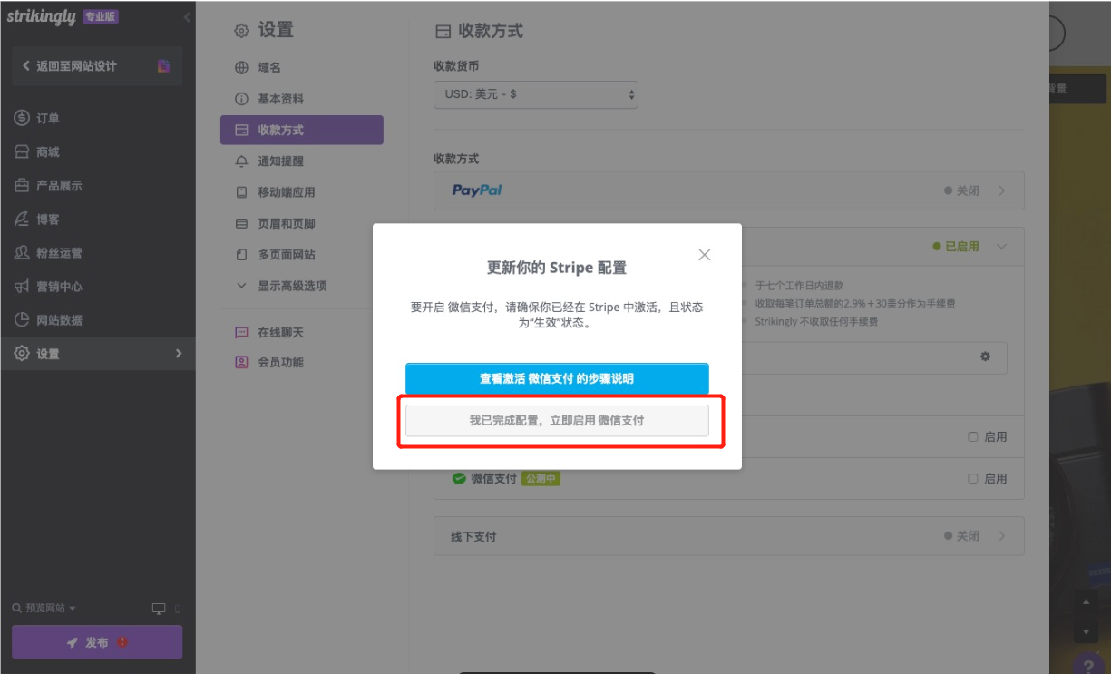This screenshot has height=674, width=1111.
Task: Open the 页眉和页脚 settings page
Action: click(x=287, y=224)
